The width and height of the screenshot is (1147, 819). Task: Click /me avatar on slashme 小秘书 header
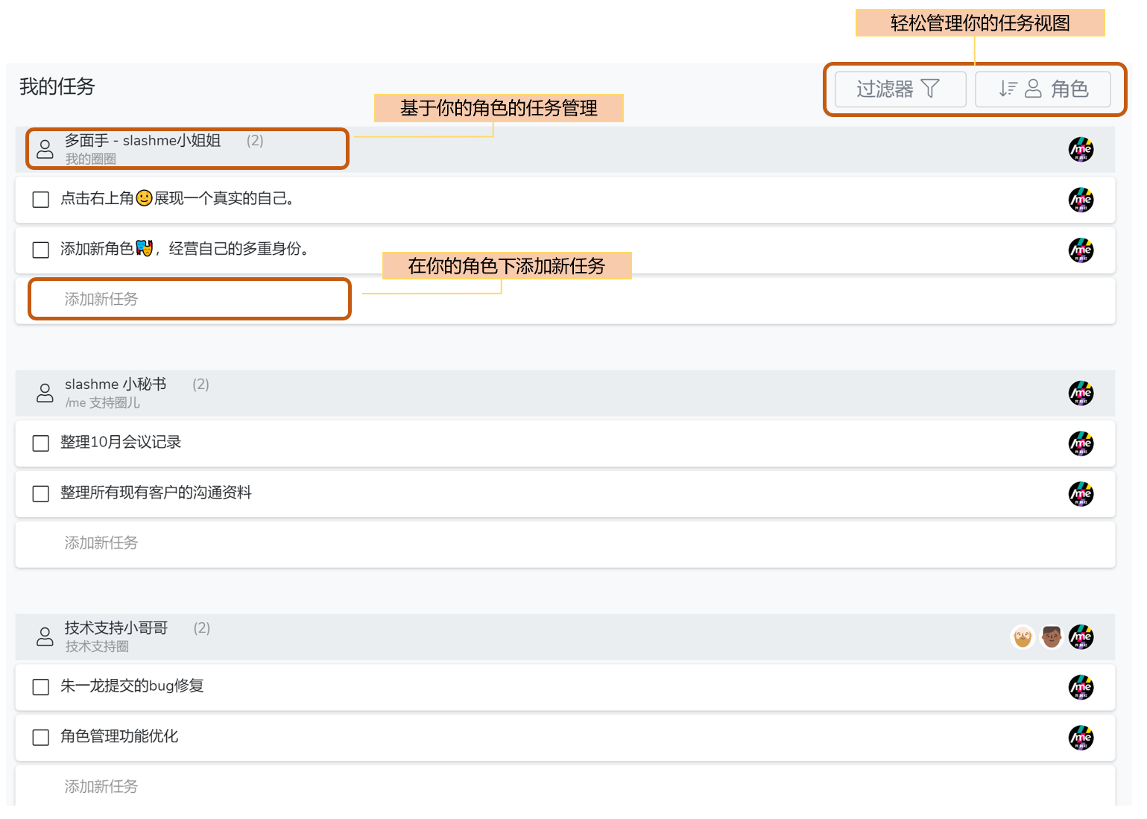pos(1081,393)
